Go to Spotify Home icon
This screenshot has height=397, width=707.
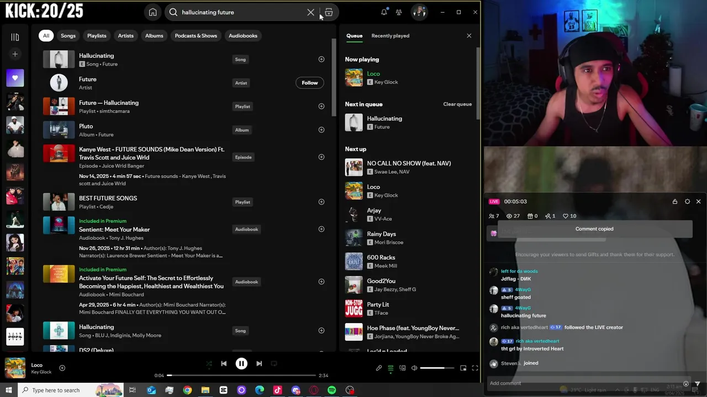click(152, 12)
